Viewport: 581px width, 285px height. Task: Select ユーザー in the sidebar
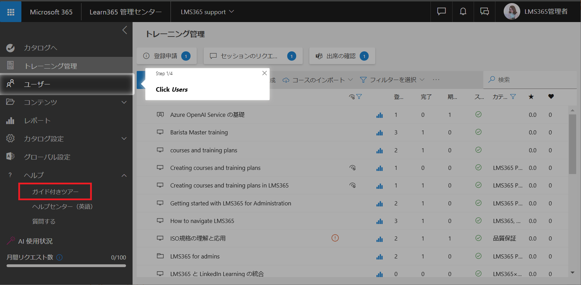pyautogui.click(x=67, y=84)
